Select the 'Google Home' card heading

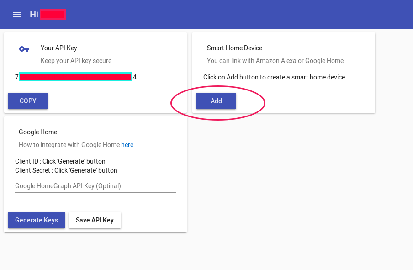38,132
